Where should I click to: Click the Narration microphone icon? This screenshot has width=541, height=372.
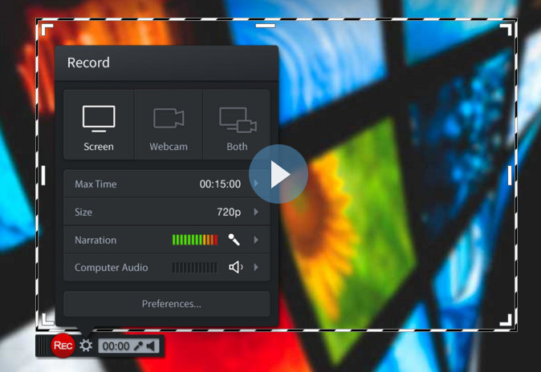[x=234, y=240]
